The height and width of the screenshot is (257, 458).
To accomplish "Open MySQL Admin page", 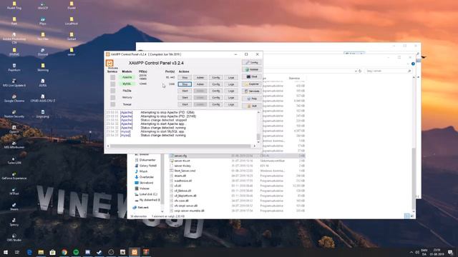I will click(200, 84).
